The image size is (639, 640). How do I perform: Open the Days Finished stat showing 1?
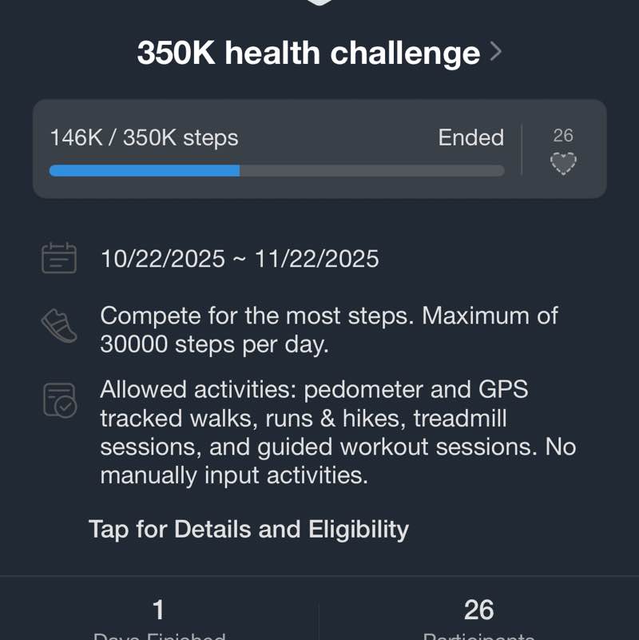[158, 617]
